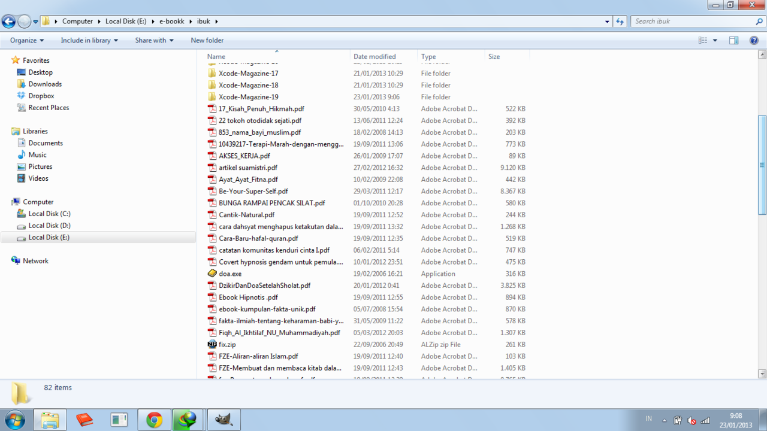Viewport: 767px width, 431px height.
Task: Select Favorites in the navigation pane
Action: (36, 60)
